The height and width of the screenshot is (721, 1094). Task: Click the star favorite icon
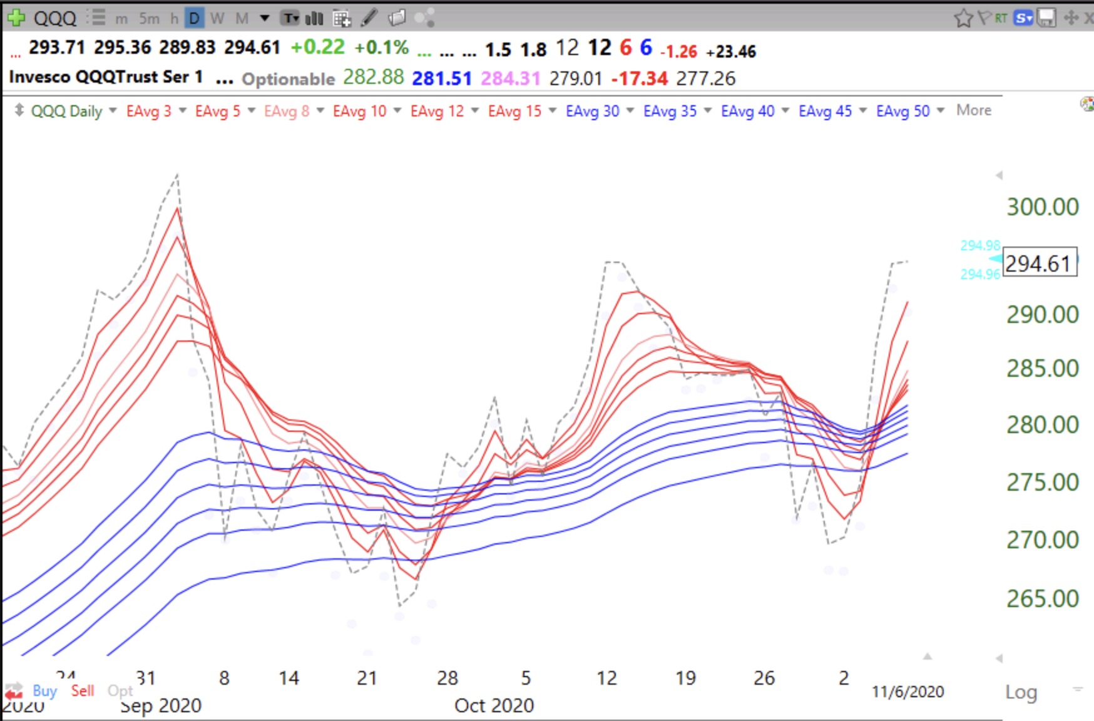click(x=964, y=18)
